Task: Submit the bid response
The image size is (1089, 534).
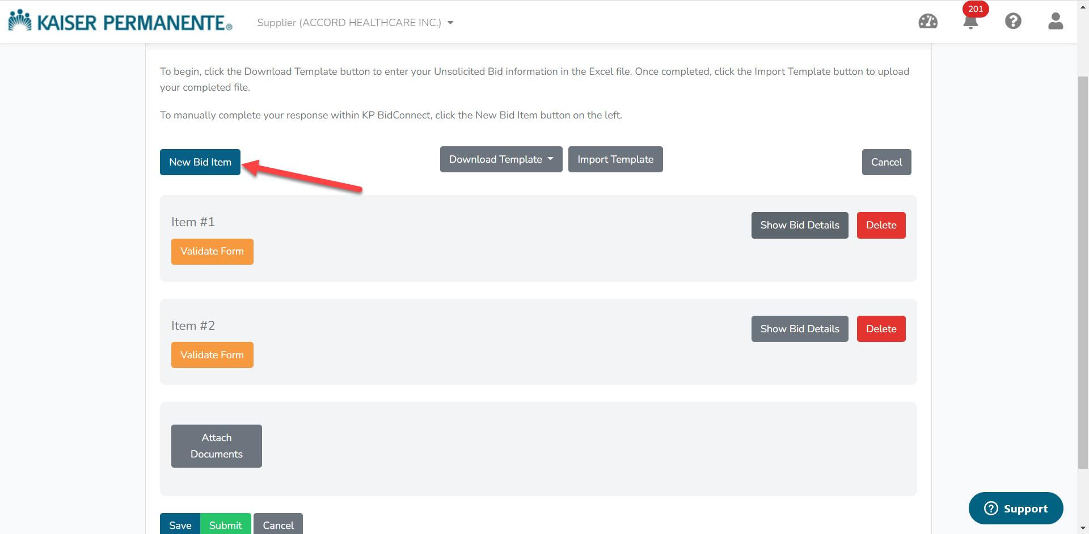Action: click(226, 525)
